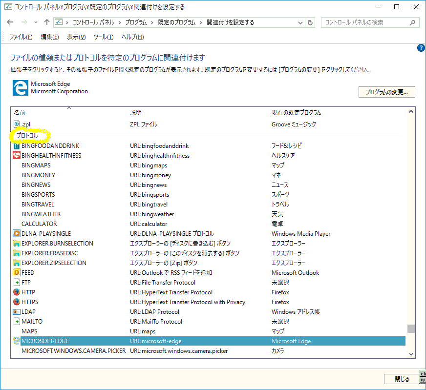The image size is (426, 390).
Task: Select the BINGNEWS protocol row
Action: point(209,185)
